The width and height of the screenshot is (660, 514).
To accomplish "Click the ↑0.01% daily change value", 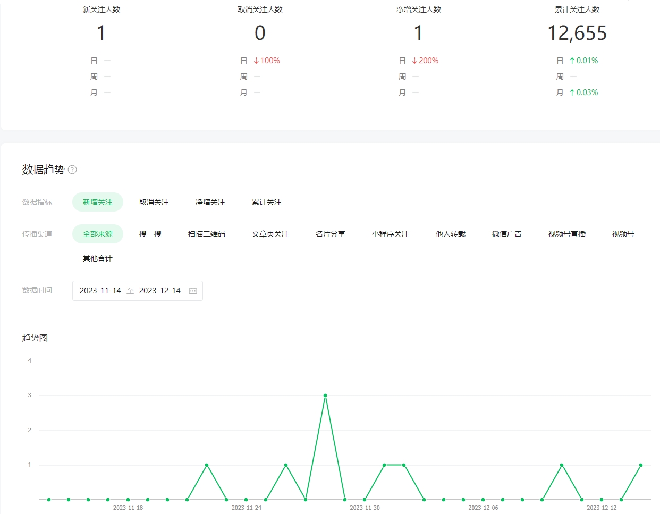I will (583, 61).
